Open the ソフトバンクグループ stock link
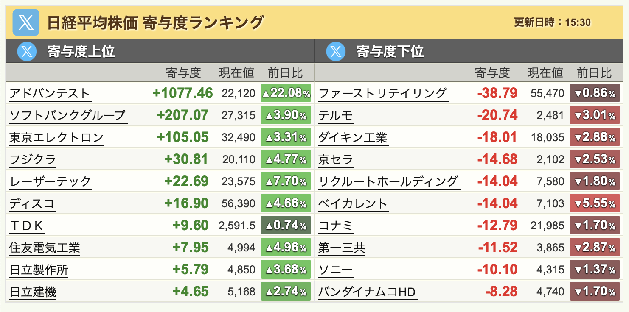This screenshot has width=629, height=312. pos(68,115)
